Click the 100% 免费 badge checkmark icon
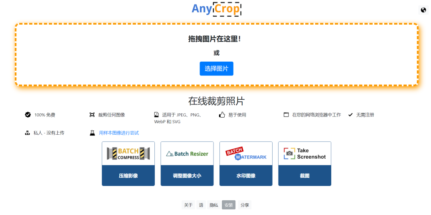This screenshot has height=215, width=431. (28, 115)
